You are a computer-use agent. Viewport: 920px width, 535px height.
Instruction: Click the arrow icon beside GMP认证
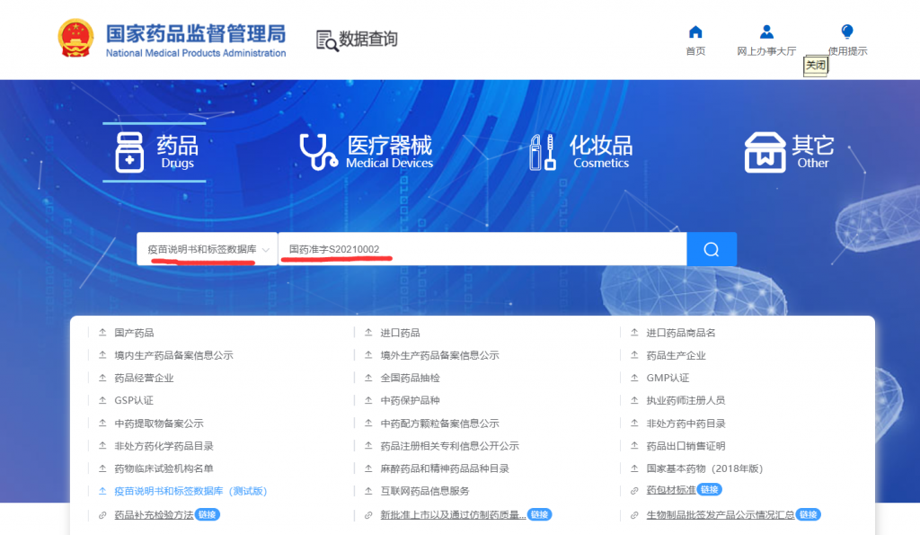click(x=634, y=378)
